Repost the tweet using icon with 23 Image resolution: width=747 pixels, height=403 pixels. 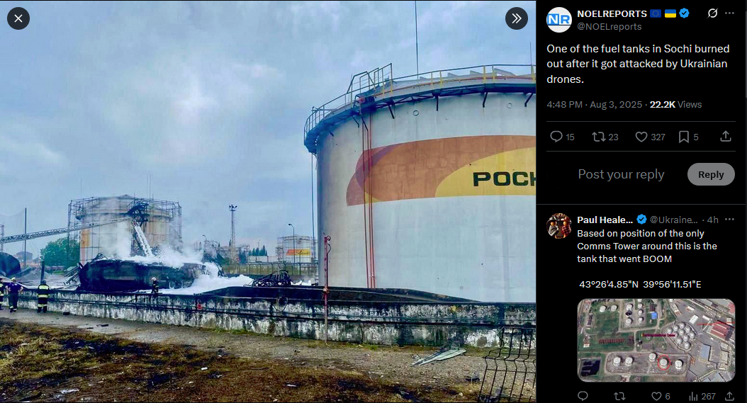pyautogui.click(x=605, y=137)
